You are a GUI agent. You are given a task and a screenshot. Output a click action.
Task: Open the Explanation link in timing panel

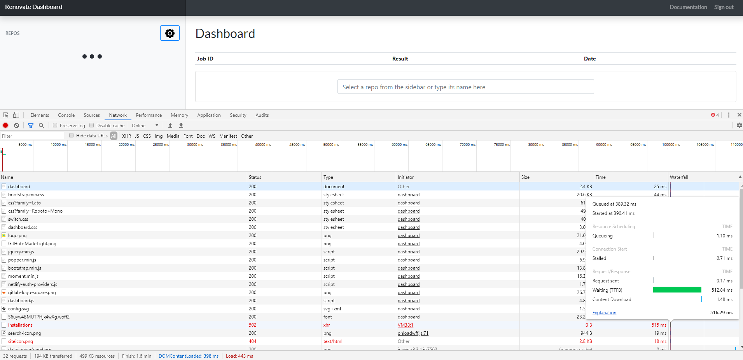[604, 312]
